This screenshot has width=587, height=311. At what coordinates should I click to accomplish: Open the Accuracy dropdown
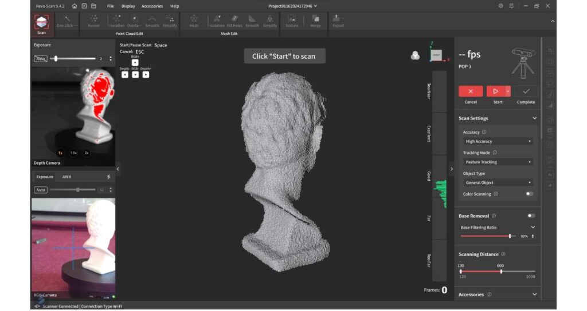(498, 141)
